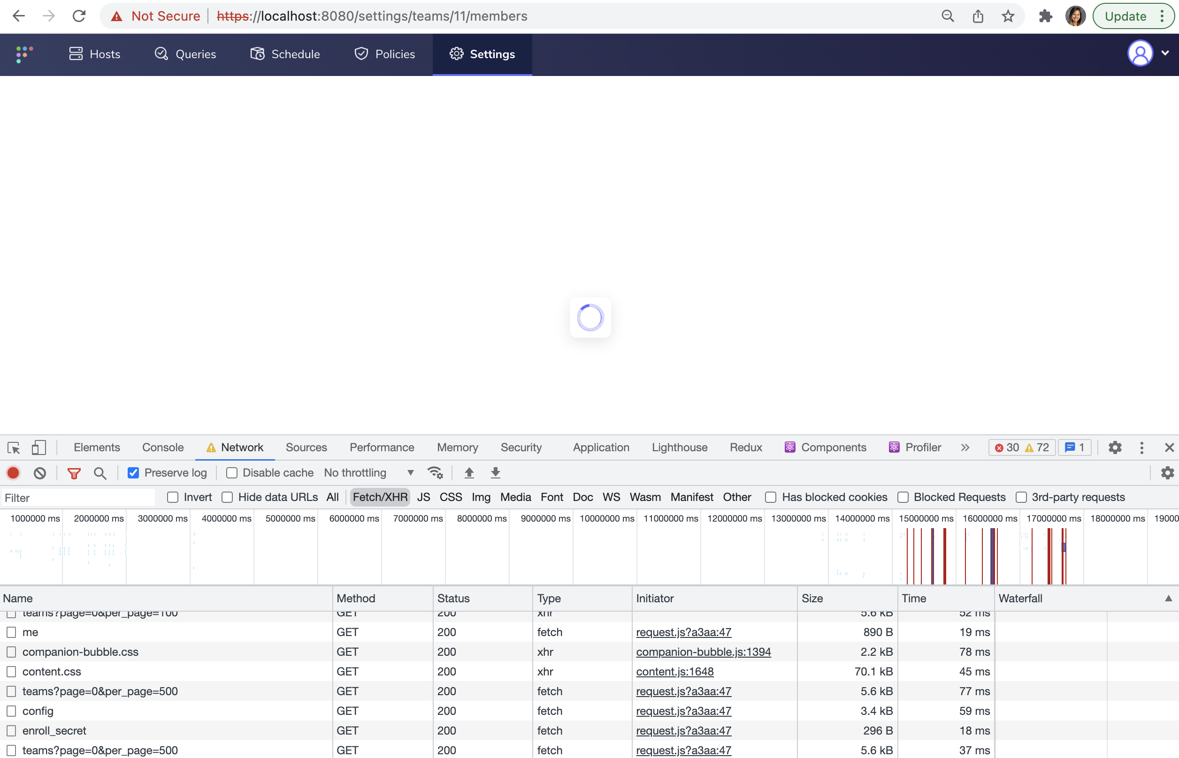Toggle device toolbar icon
This screenshot has width=1179, height=758.
(39, 447)
